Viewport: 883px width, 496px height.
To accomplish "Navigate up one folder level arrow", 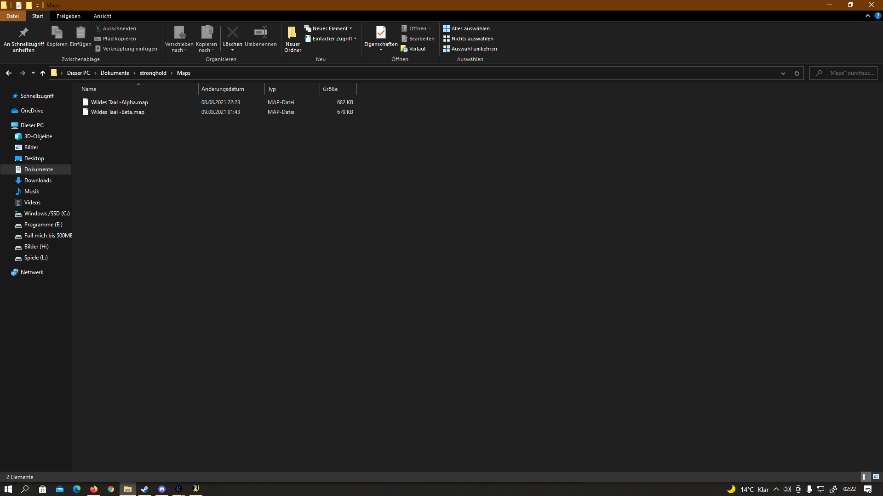I will (43, 73).
